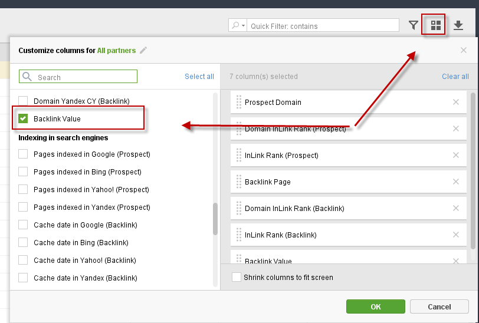
Task: Click Clear all link
Action: [x=455, y=76]
